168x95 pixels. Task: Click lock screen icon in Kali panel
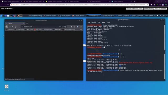click(164, 16)
